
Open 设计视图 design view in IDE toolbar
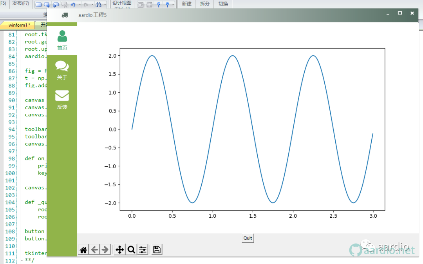tap(122, 4)
